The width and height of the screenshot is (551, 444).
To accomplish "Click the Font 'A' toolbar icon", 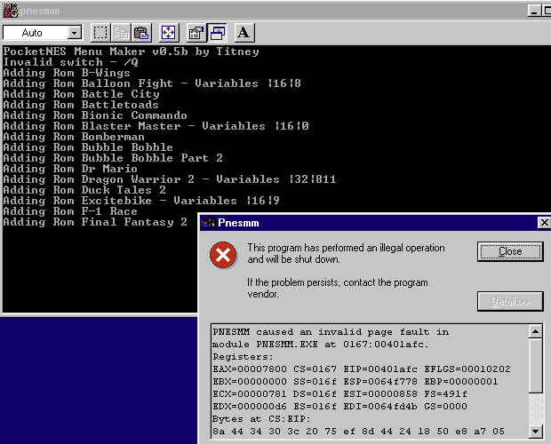I will click(x=244, y=33).
